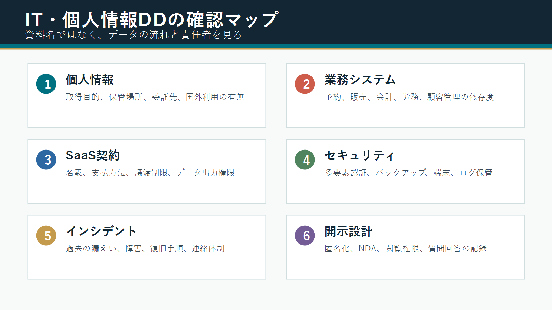The image size is (552, 310).
Task: Click the green number 4 circle
Action: pos(305,160)
